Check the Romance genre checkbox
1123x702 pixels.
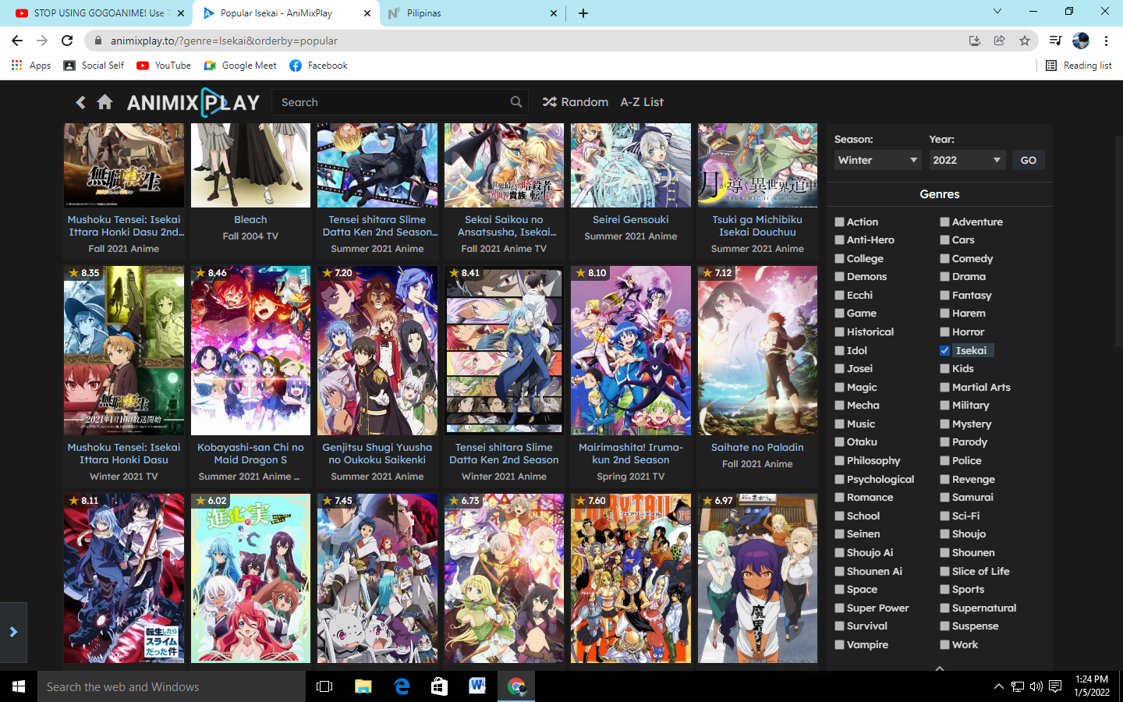[x=840, y=498]
